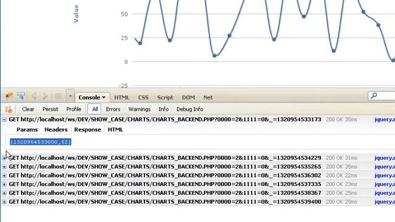
Task: Filter console by Debug Info
Action: click(x=189, y=109)
